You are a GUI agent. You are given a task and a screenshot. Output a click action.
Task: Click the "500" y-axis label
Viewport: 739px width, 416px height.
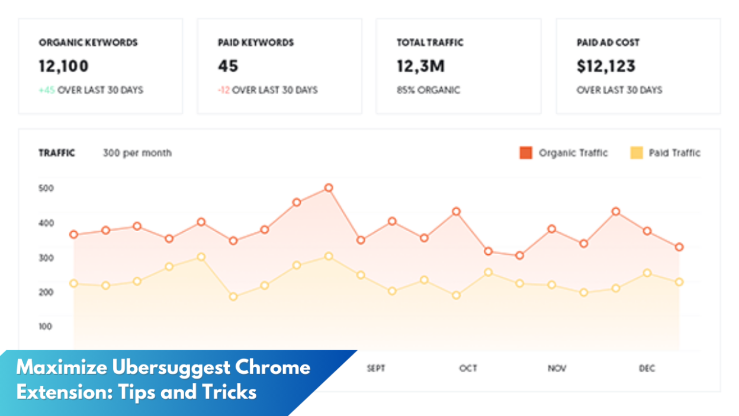(46, 188)
